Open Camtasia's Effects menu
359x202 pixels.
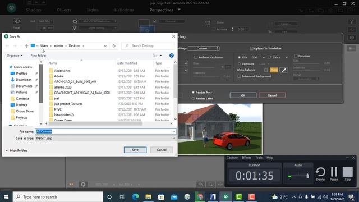pyautogui.click(x=246, y=158)
